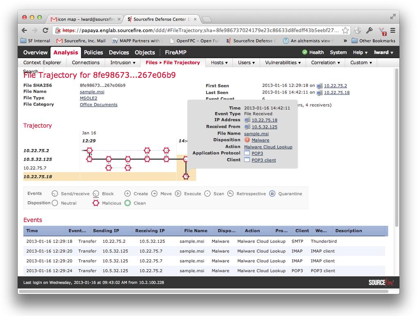Select the Analysis tab

pos(66,52)
